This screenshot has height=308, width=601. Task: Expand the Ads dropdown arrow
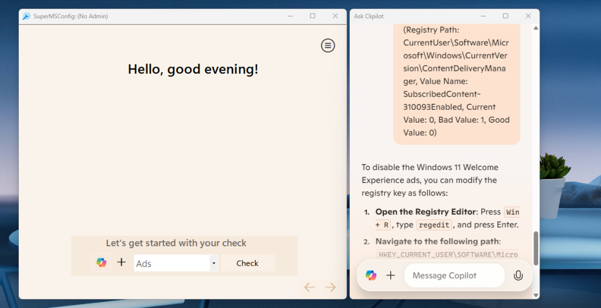click(x=214, y=263)
